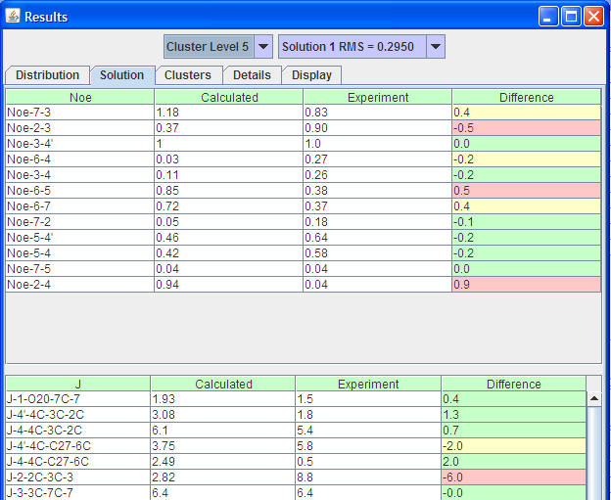This screenshot has width=611, height=500.
Task: Click the Difference header in Noe table
Action: click(526, 97)
